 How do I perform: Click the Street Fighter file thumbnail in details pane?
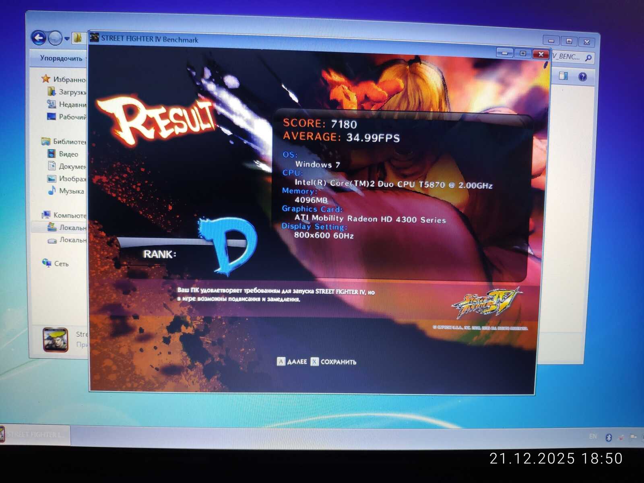coord(56,339)
